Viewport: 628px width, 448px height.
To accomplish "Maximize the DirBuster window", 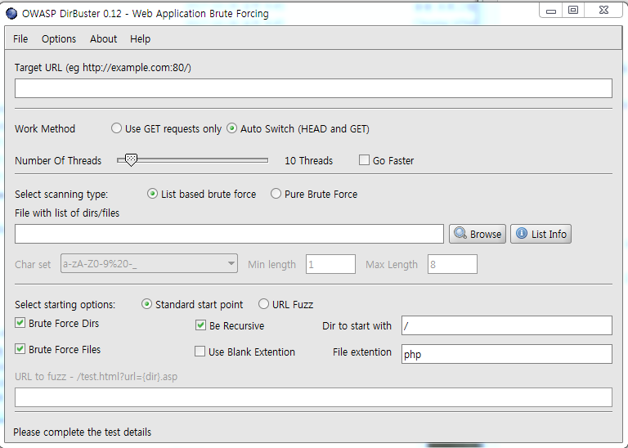I will (x=573, y=11).
